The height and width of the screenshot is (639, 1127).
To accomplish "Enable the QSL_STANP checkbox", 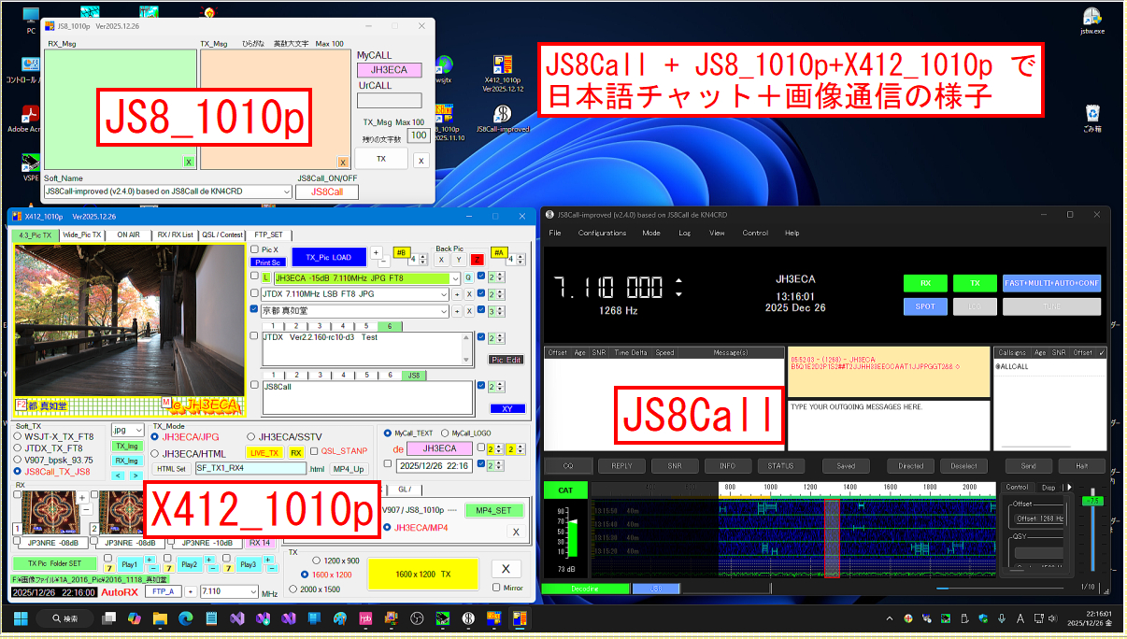I will coord(314,452).
